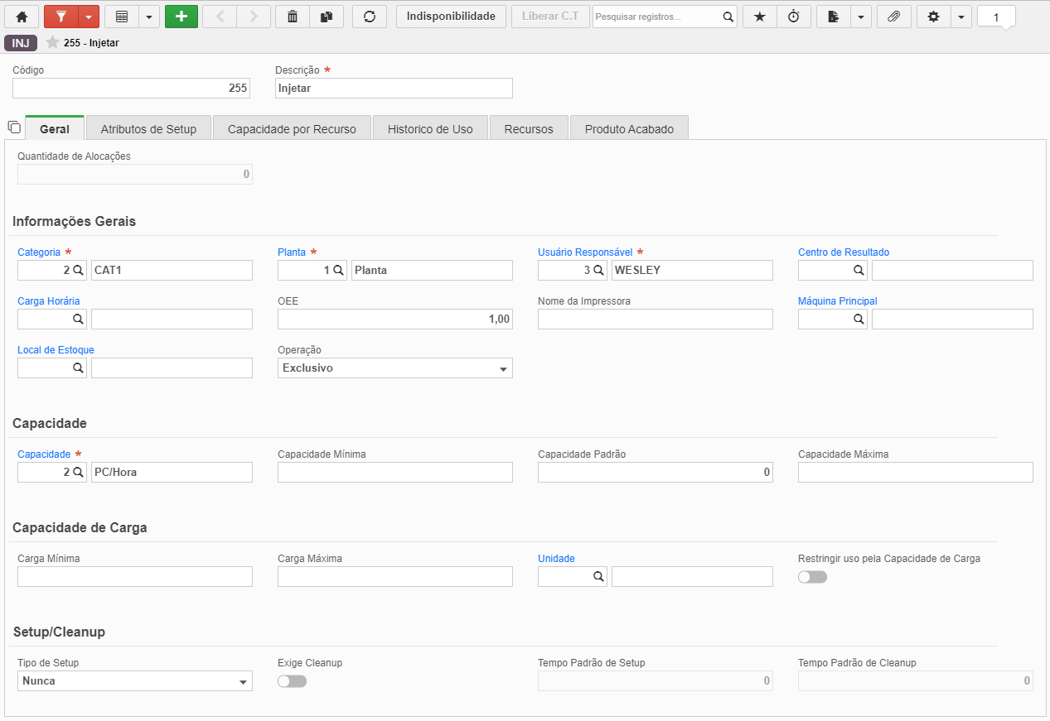Click the Planta label link
This screenshot has width=1050, height=721.
pyautogui.click(x=292, y=252)
